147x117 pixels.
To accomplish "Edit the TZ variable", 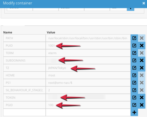I will coord(134,68).
